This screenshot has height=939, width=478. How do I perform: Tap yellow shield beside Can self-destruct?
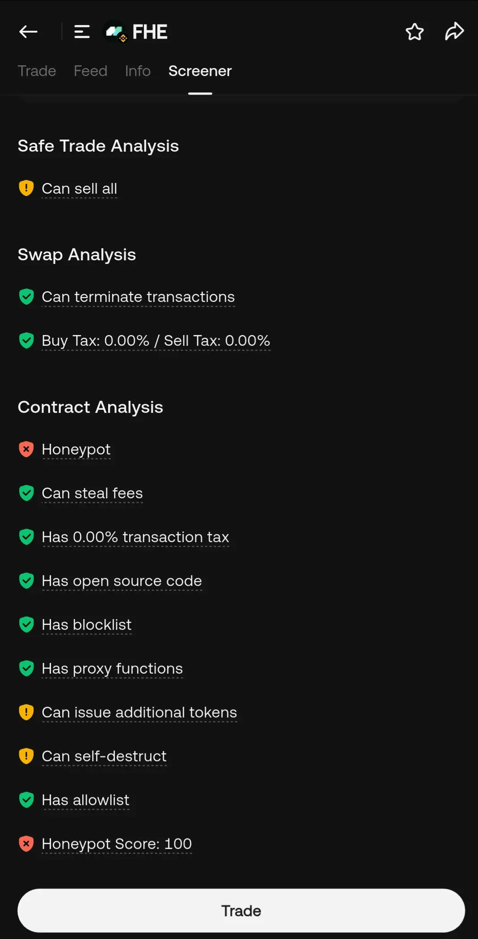(26, 756)
